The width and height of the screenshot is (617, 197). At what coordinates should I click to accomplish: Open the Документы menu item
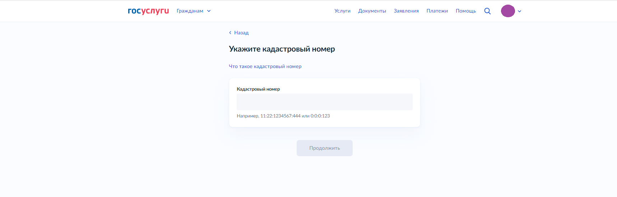372,11
